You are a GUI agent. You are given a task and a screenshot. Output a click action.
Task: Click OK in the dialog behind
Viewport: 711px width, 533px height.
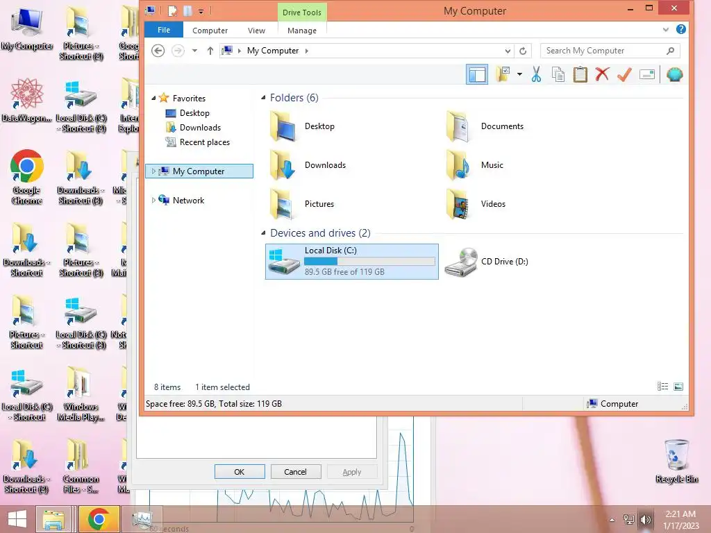240,472
